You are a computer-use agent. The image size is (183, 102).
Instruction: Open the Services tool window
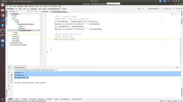41,99
